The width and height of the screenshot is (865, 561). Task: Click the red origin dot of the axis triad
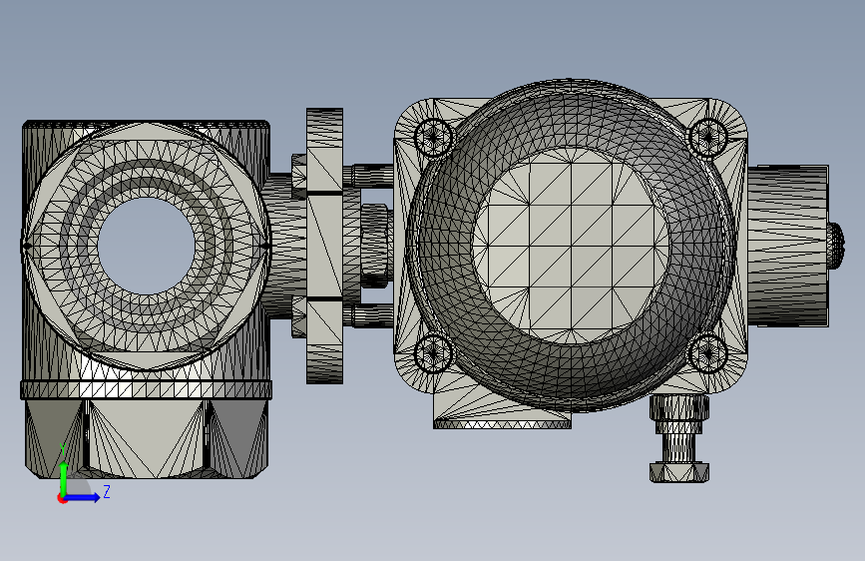62,498
